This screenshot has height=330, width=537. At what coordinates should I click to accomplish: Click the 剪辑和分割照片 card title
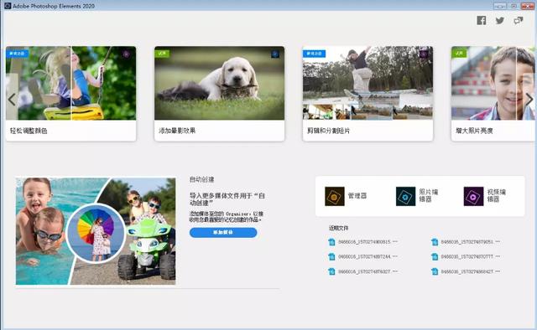[x=328, y=131]
